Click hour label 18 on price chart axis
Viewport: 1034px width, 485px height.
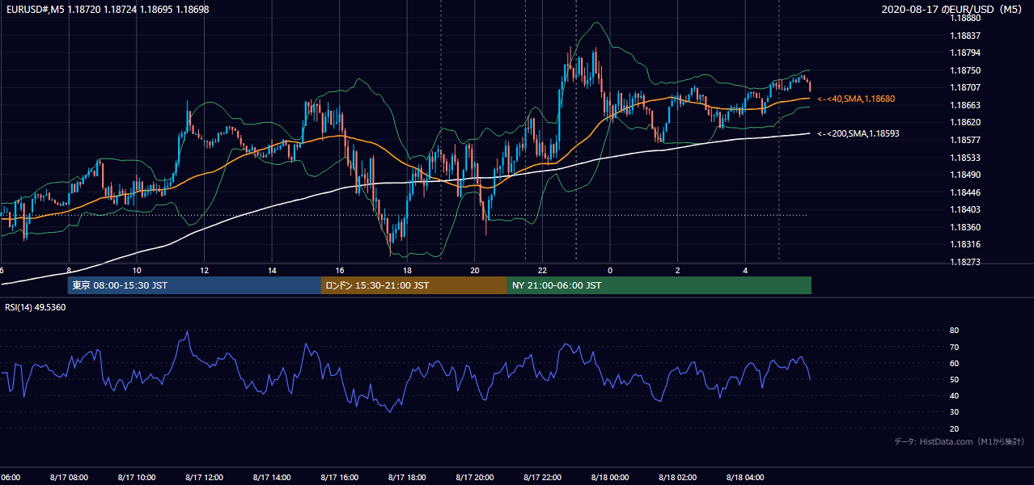click(408, 271)
